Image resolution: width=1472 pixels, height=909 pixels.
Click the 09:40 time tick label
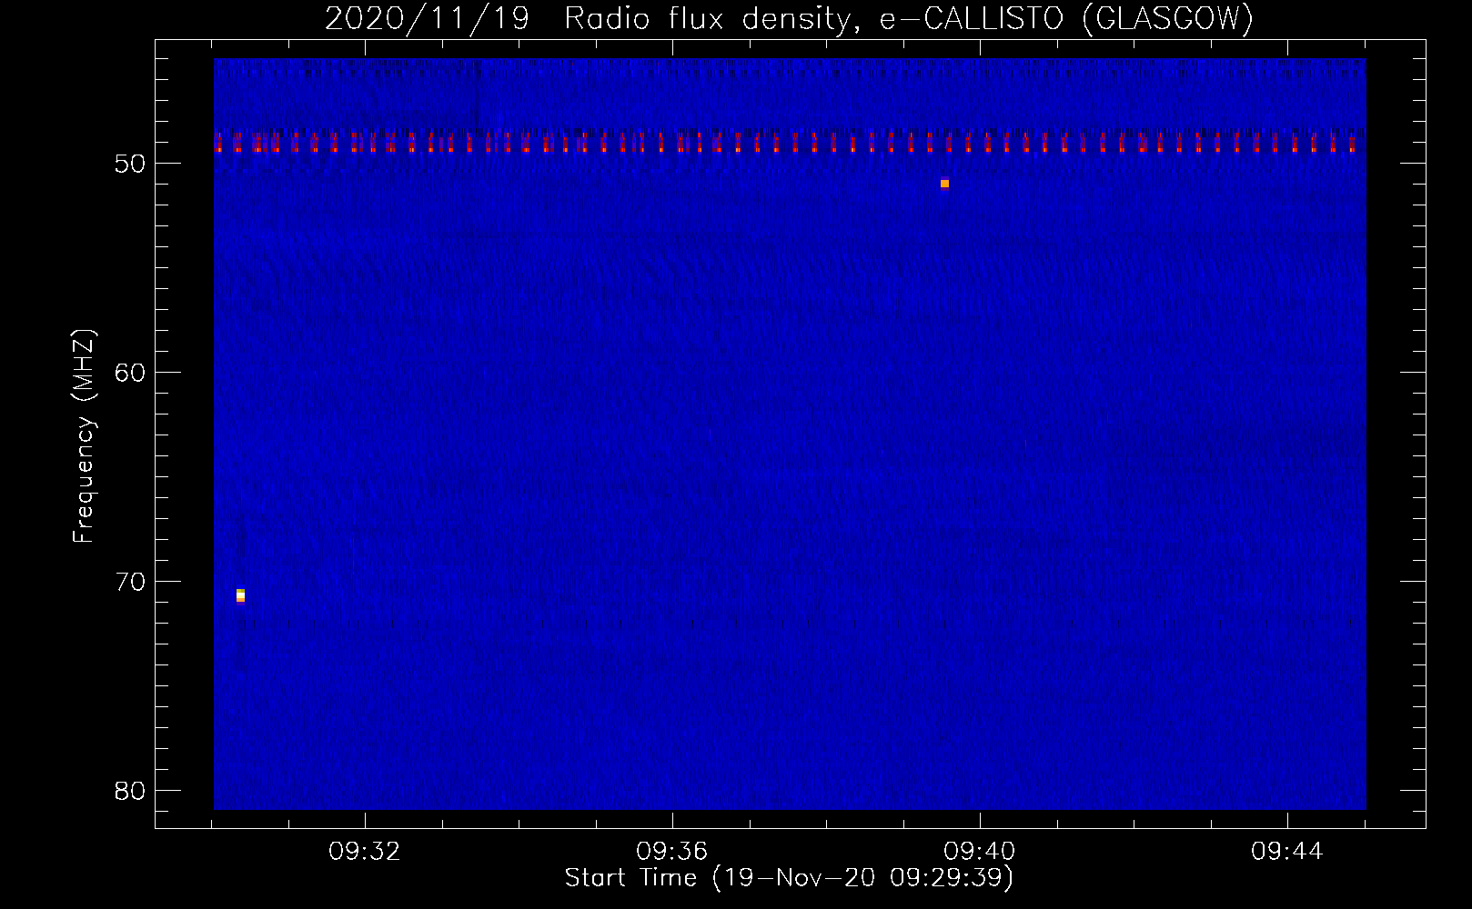980,852
